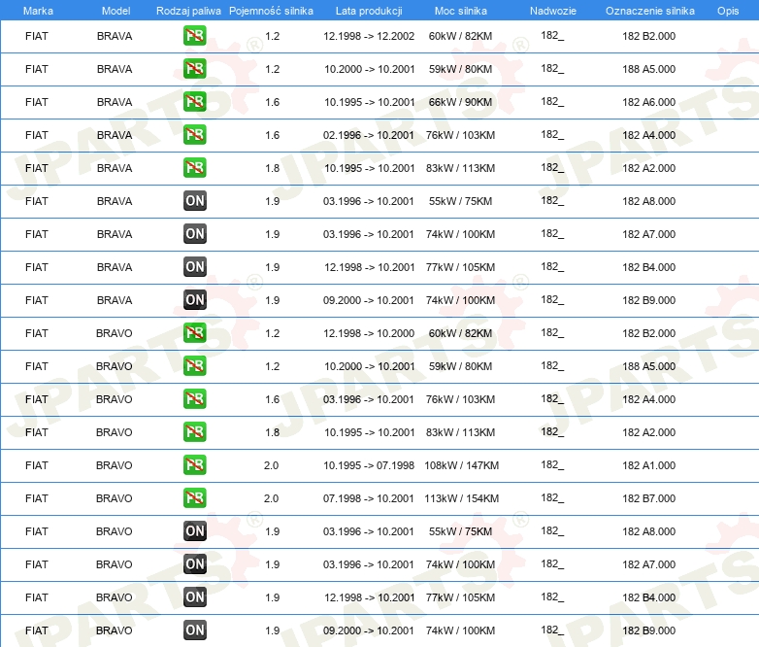This screenshot has width=759, height=647.
Task: Click production years 02.1996 -> 10.2001
Action: tap(369, 135)
